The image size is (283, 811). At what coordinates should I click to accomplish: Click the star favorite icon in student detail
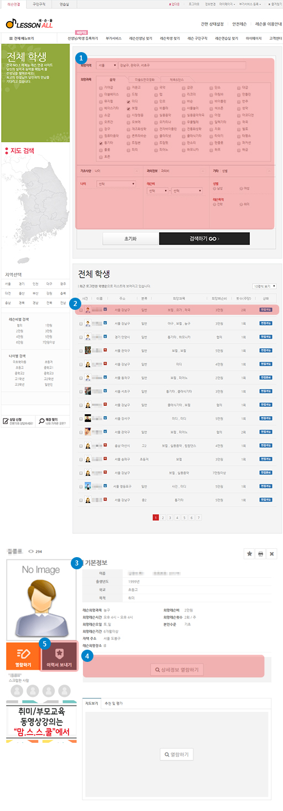(x=249, y=554)
